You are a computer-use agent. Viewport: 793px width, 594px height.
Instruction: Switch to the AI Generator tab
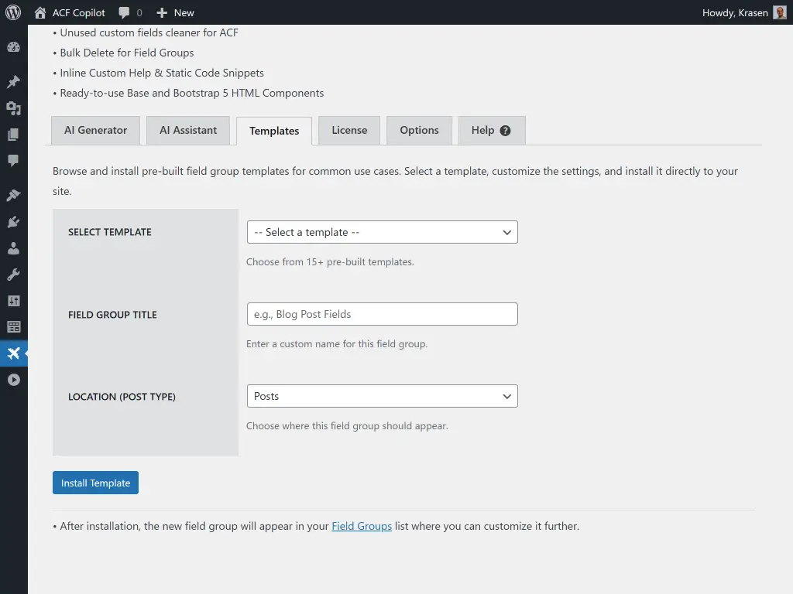point(95,130)
